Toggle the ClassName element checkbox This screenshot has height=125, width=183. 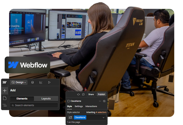click(x=69, y=101)
